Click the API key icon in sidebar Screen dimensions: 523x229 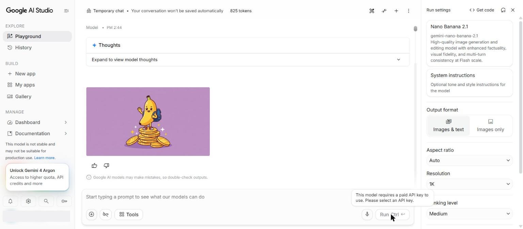[x=64, y=201]
